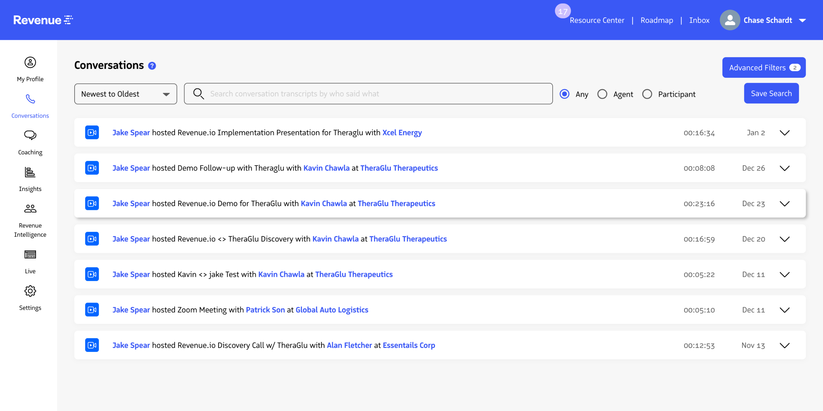823x411 pixels.
Task: Open the Live section icon
Action: [x=30, y=255]
